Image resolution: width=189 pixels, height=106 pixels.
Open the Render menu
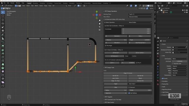[12, 3]
